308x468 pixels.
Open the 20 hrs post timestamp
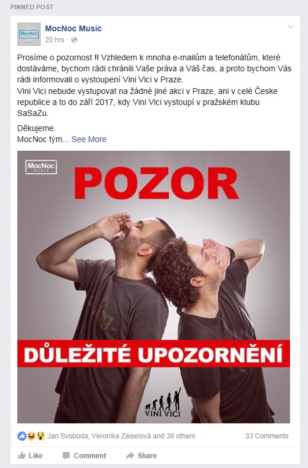pos(55,39)
